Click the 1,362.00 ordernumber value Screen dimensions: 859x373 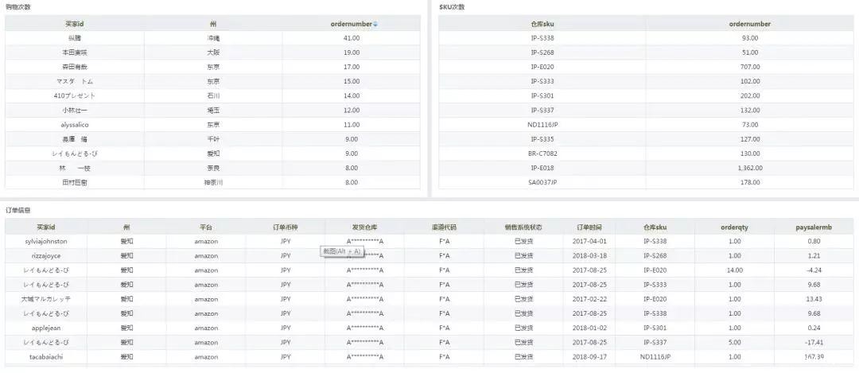749,168
